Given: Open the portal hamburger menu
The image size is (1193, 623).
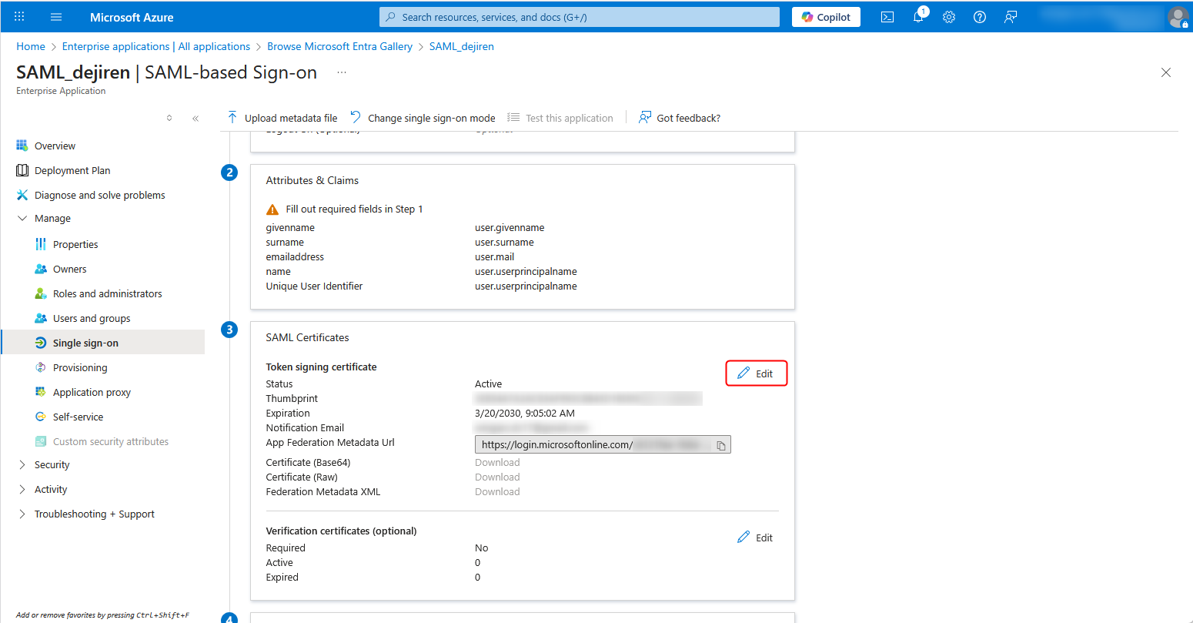Looking at the screenshot, I should 56,17.
